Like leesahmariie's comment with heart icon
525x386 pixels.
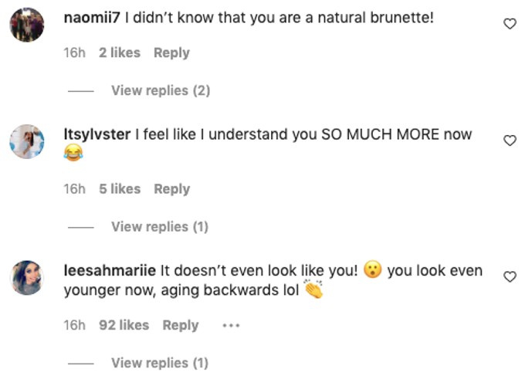click(x=510, y=276)
